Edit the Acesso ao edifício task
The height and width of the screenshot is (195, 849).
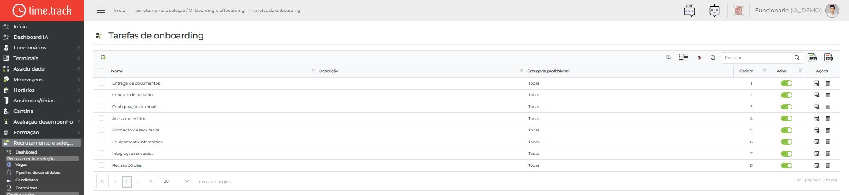[x=817, y=118]
